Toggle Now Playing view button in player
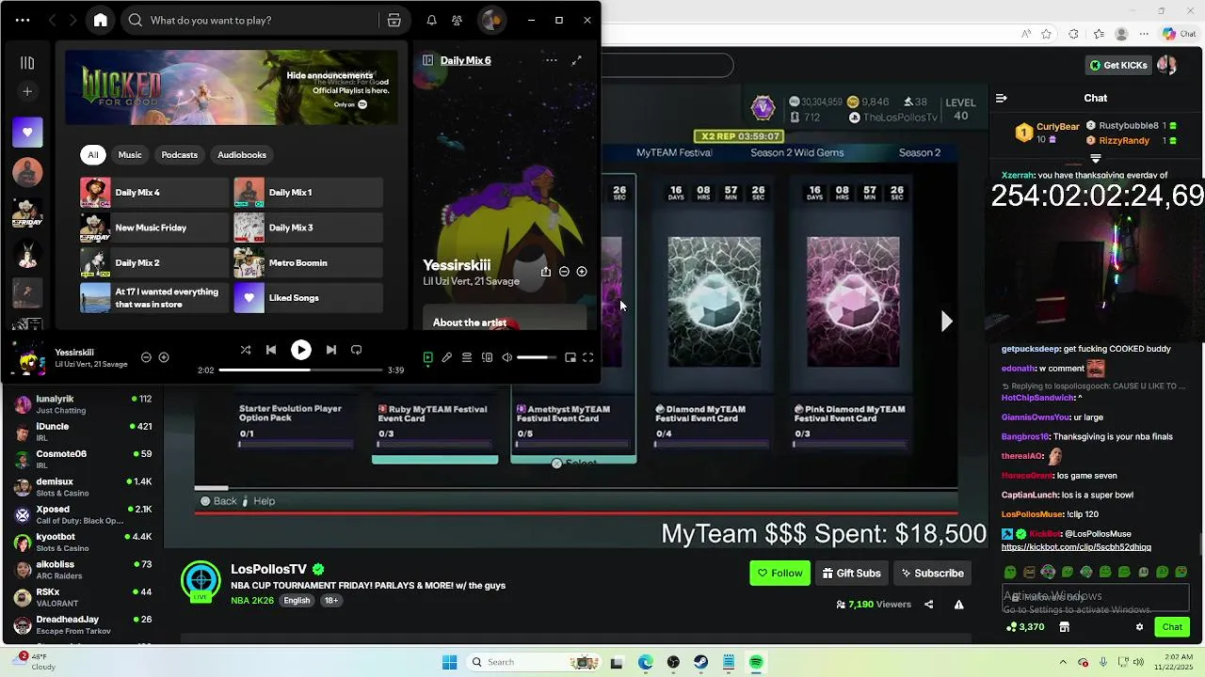The width and height of the screenshot is (1205, 677). tap(427, 357)
